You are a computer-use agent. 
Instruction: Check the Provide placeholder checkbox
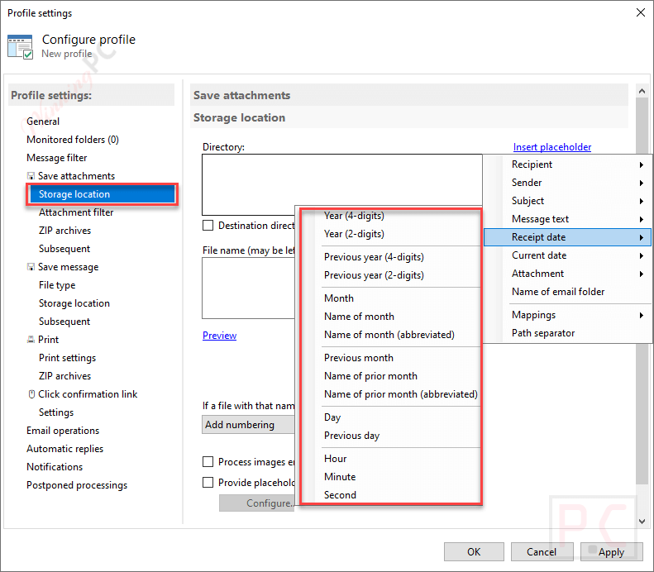click(208, 482)
